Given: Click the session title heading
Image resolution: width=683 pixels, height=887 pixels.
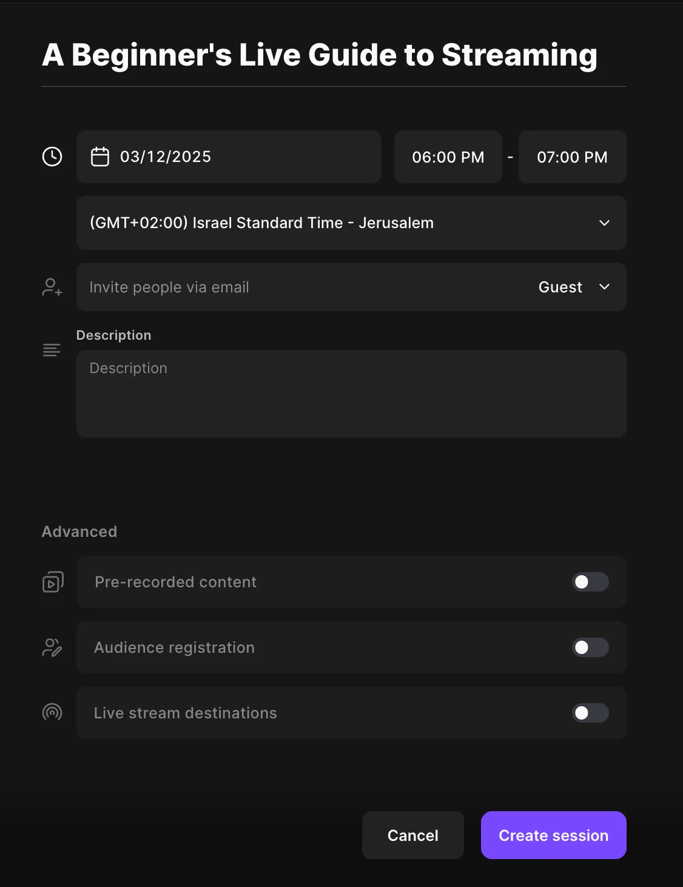Looking at the screenshot, I should [320, 55].
